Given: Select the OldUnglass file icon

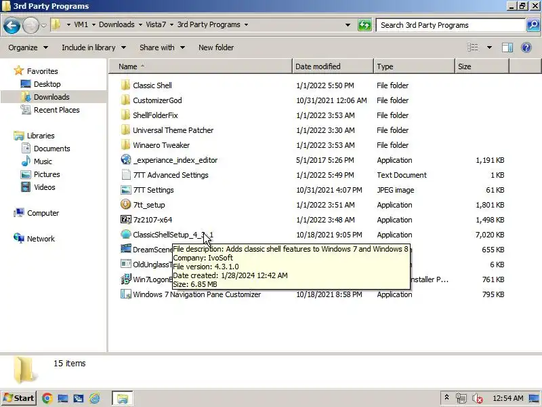Looking at the screenshot, I should click(x=126, y=264).
